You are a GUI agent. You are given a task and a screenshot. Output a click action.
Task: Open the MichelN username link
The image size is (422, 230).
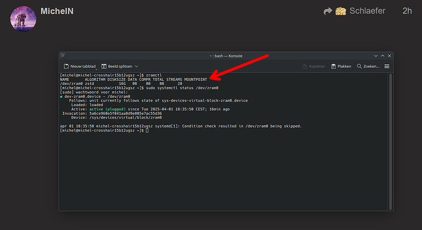coord(57,11)
